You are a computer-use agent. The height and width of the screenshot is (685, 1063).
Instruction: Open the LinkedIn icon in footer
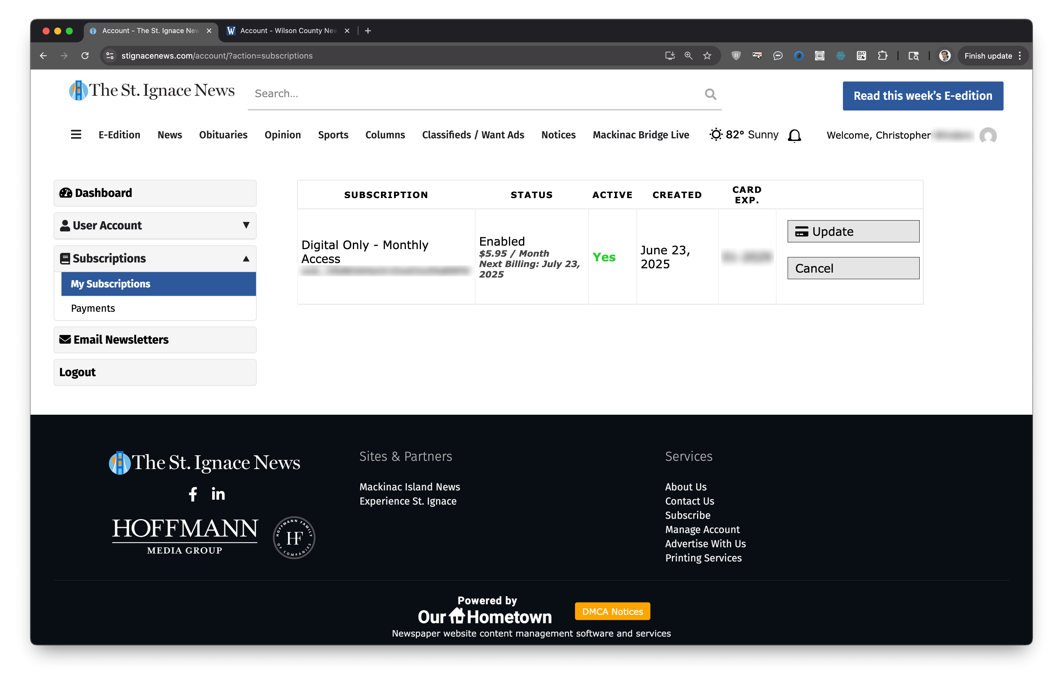pyautogui.click(x=218, y=494)
